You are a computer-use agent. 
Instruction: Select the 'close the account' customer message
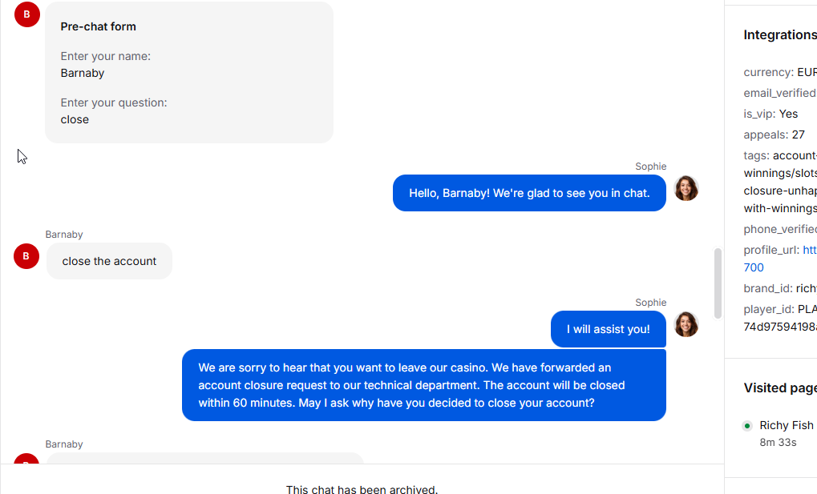[x=109, y=261]
